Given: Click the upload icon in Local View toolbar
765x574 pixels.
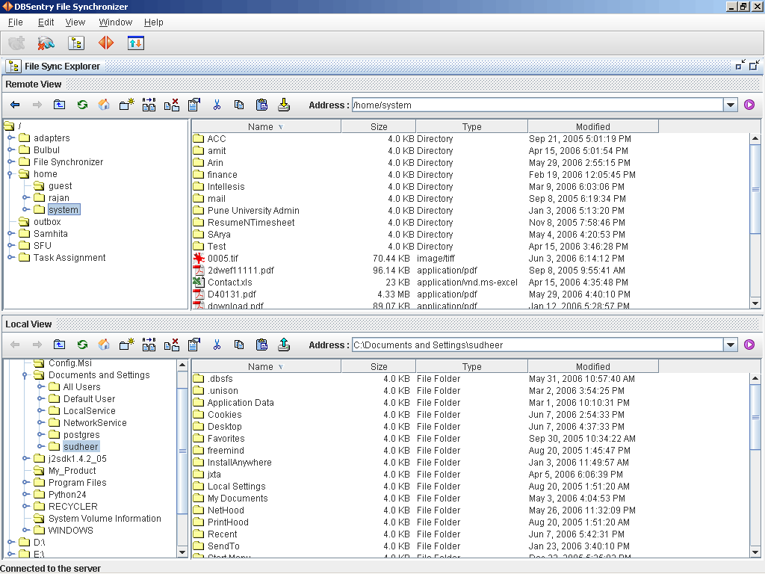Looking at the screenshot, I should (284, 345).
